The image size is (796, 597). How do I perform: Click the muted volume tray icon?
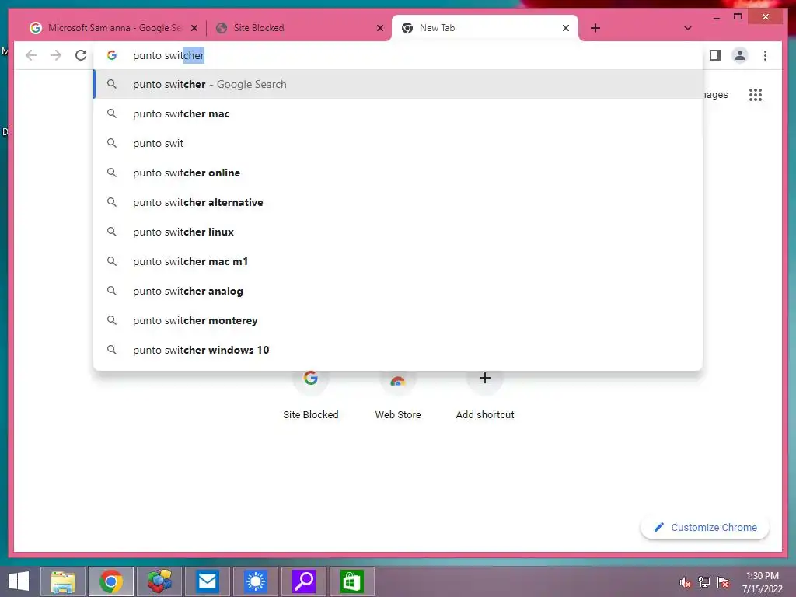coord(686,582)
